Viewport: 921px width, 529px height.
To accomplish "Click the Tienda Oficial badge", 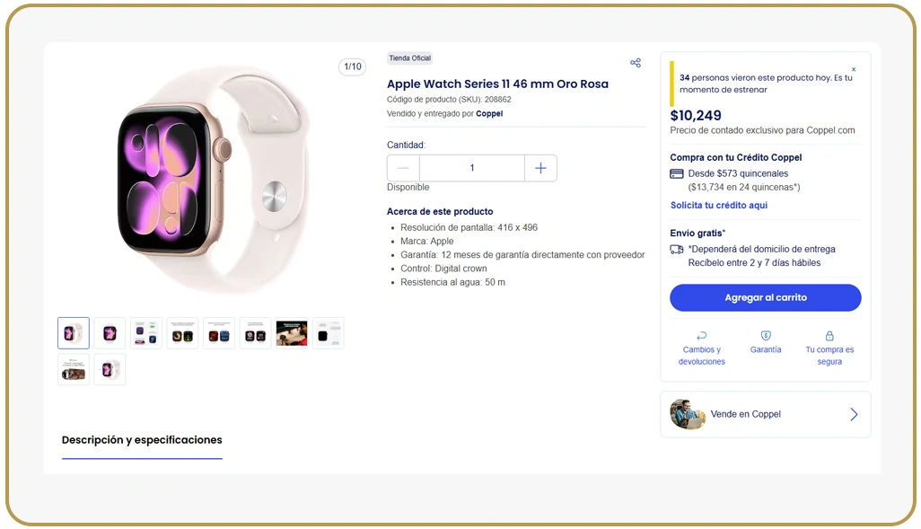I will (409, 57).
